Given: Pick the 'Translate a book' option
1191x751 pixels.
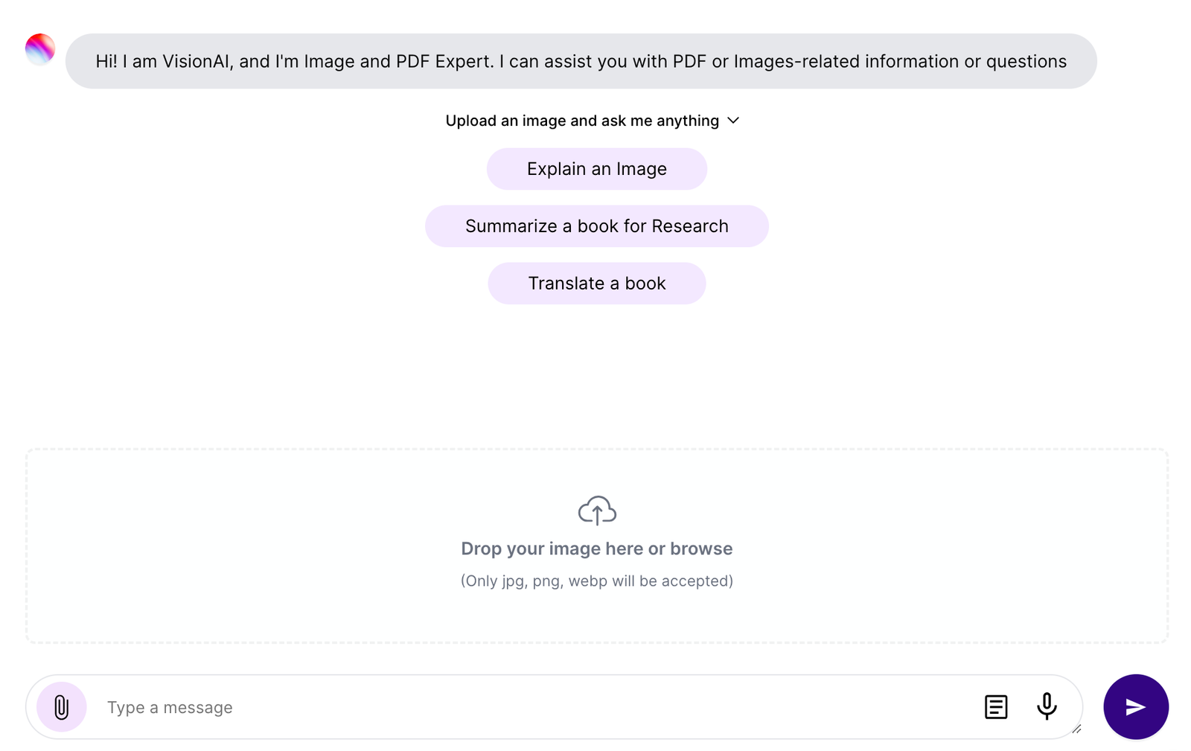Looking at the screenshot, I should click(596, 283).
